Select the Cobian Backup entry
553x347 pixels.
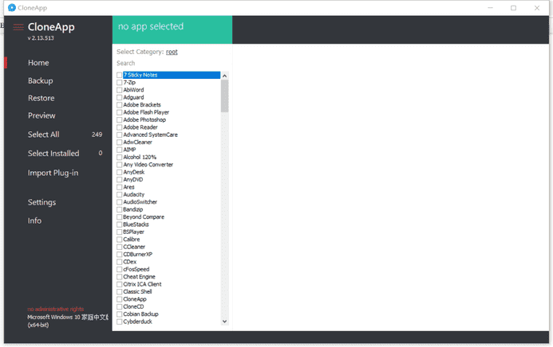coord(140,314)
